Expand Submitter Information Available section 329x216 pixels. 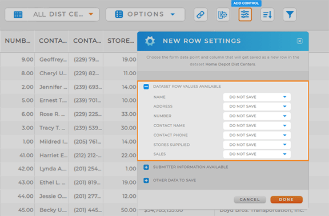146,167
